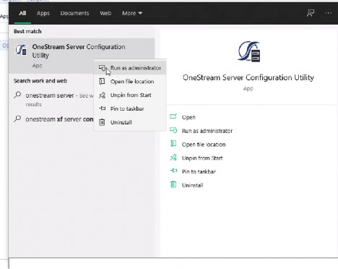The height and width of the screenshot is (269, 338).
Task: Click the green trash icon in details pane
Action: coord(173,184)
